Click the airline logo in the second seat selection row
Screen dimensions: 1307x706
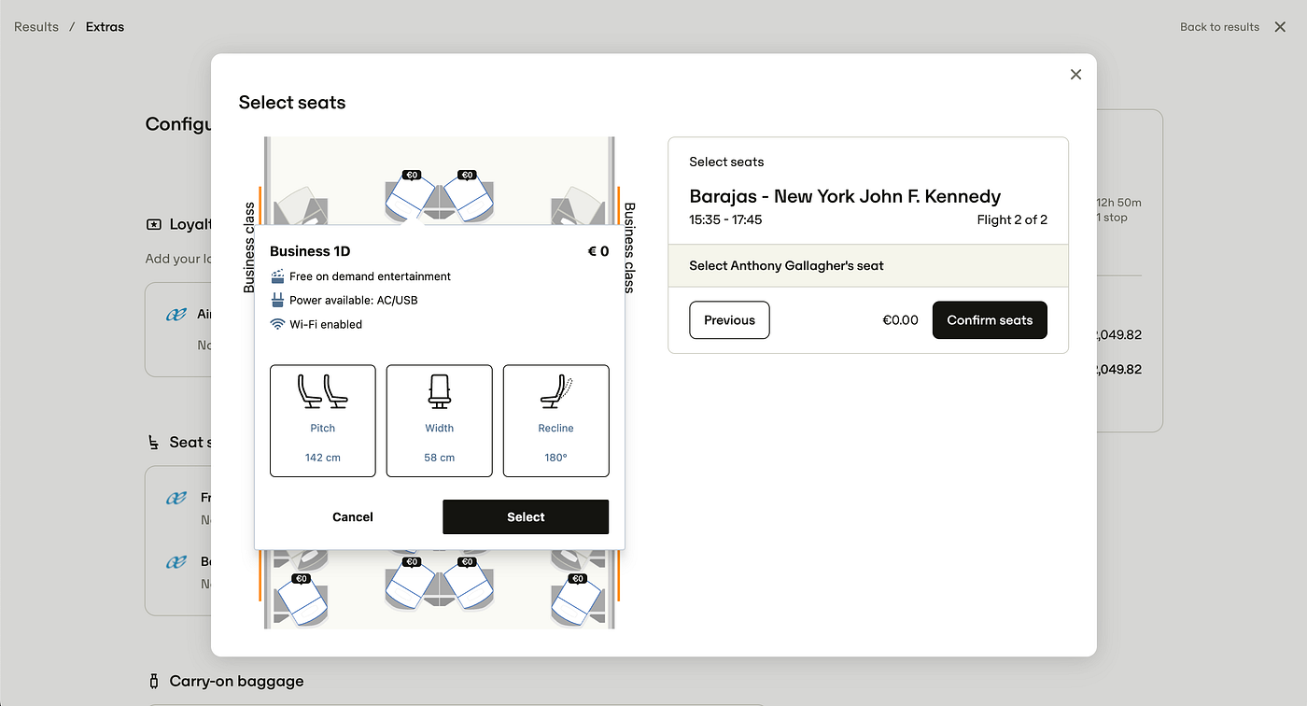click(176, 562)
